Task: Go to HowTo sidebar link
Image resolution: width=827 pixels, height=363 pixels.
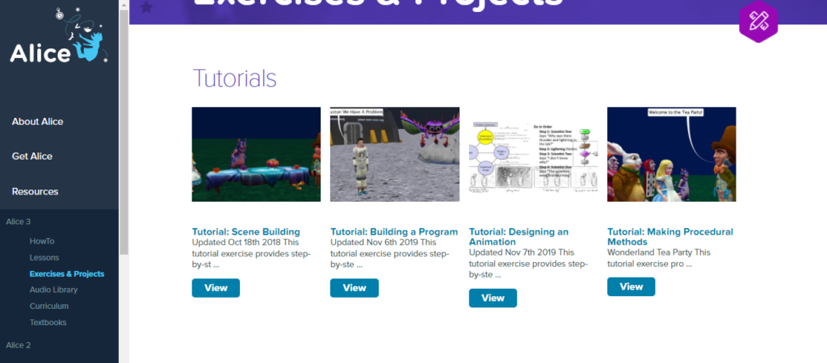Action: coord(42,241)
